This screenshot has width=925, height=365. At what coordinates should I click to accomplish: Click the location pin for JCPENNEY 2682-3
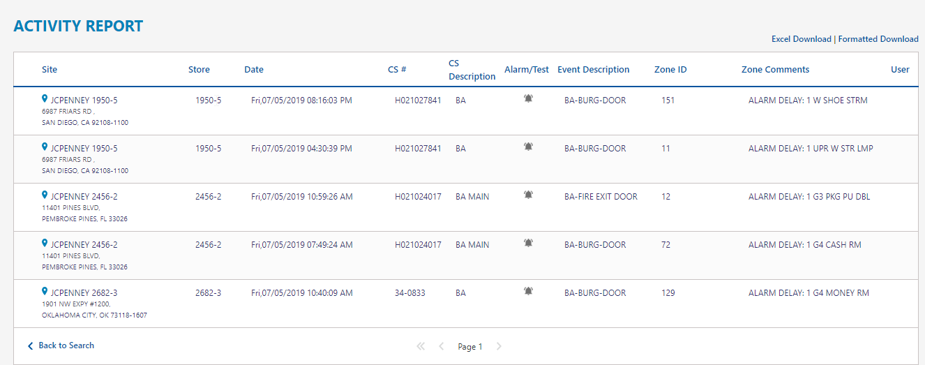pos(45,292)
